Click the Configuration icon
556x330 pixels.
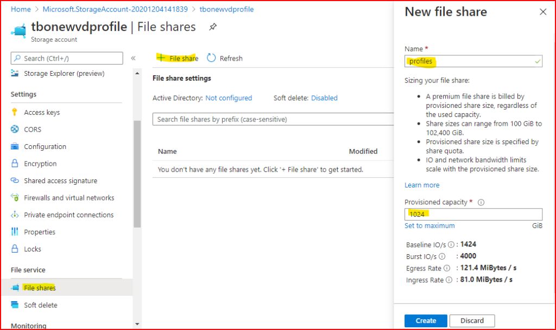[x=15, y=146]
